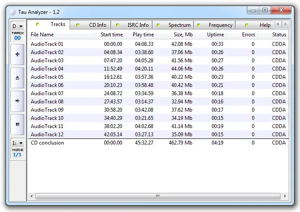Maximize the Tau Analyzer window

pos(265,10)
